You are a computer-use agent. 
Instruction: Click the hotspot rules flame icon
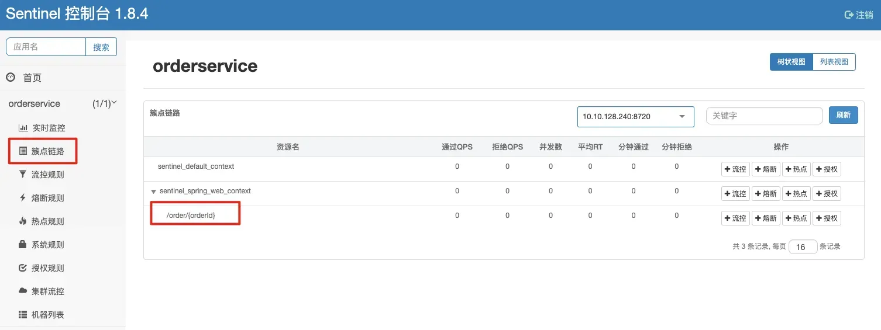click(23, 221)
